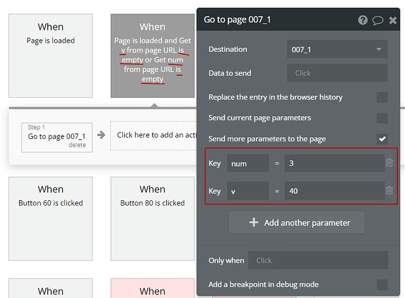Image resolution: width=405 pixels, height=298 pixels.
Task: Delete the v parameter with trash icon
Action: 389,190
